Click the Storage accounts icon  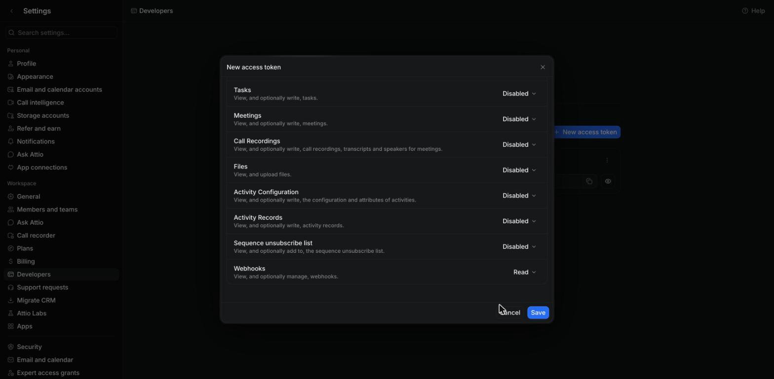(x=11, y=115)
